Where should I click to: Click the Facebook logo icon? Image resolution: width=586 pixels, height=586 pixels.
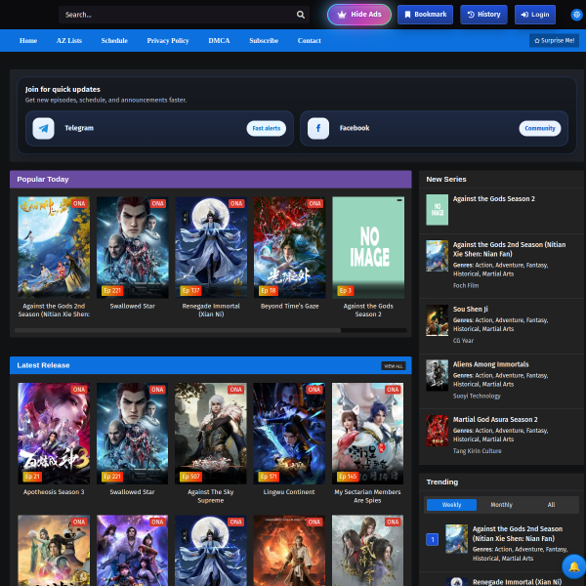(x=318, y=128)
